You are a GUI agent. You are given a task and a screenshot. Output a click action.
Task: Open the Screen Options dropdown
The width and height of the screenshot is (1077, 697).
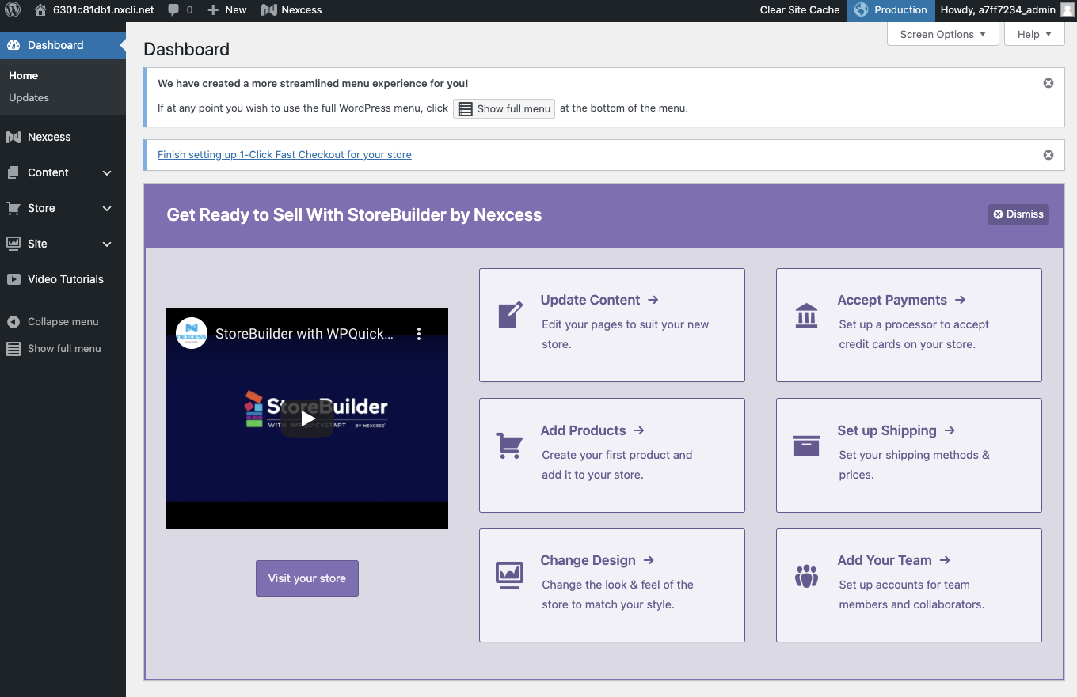942,34
